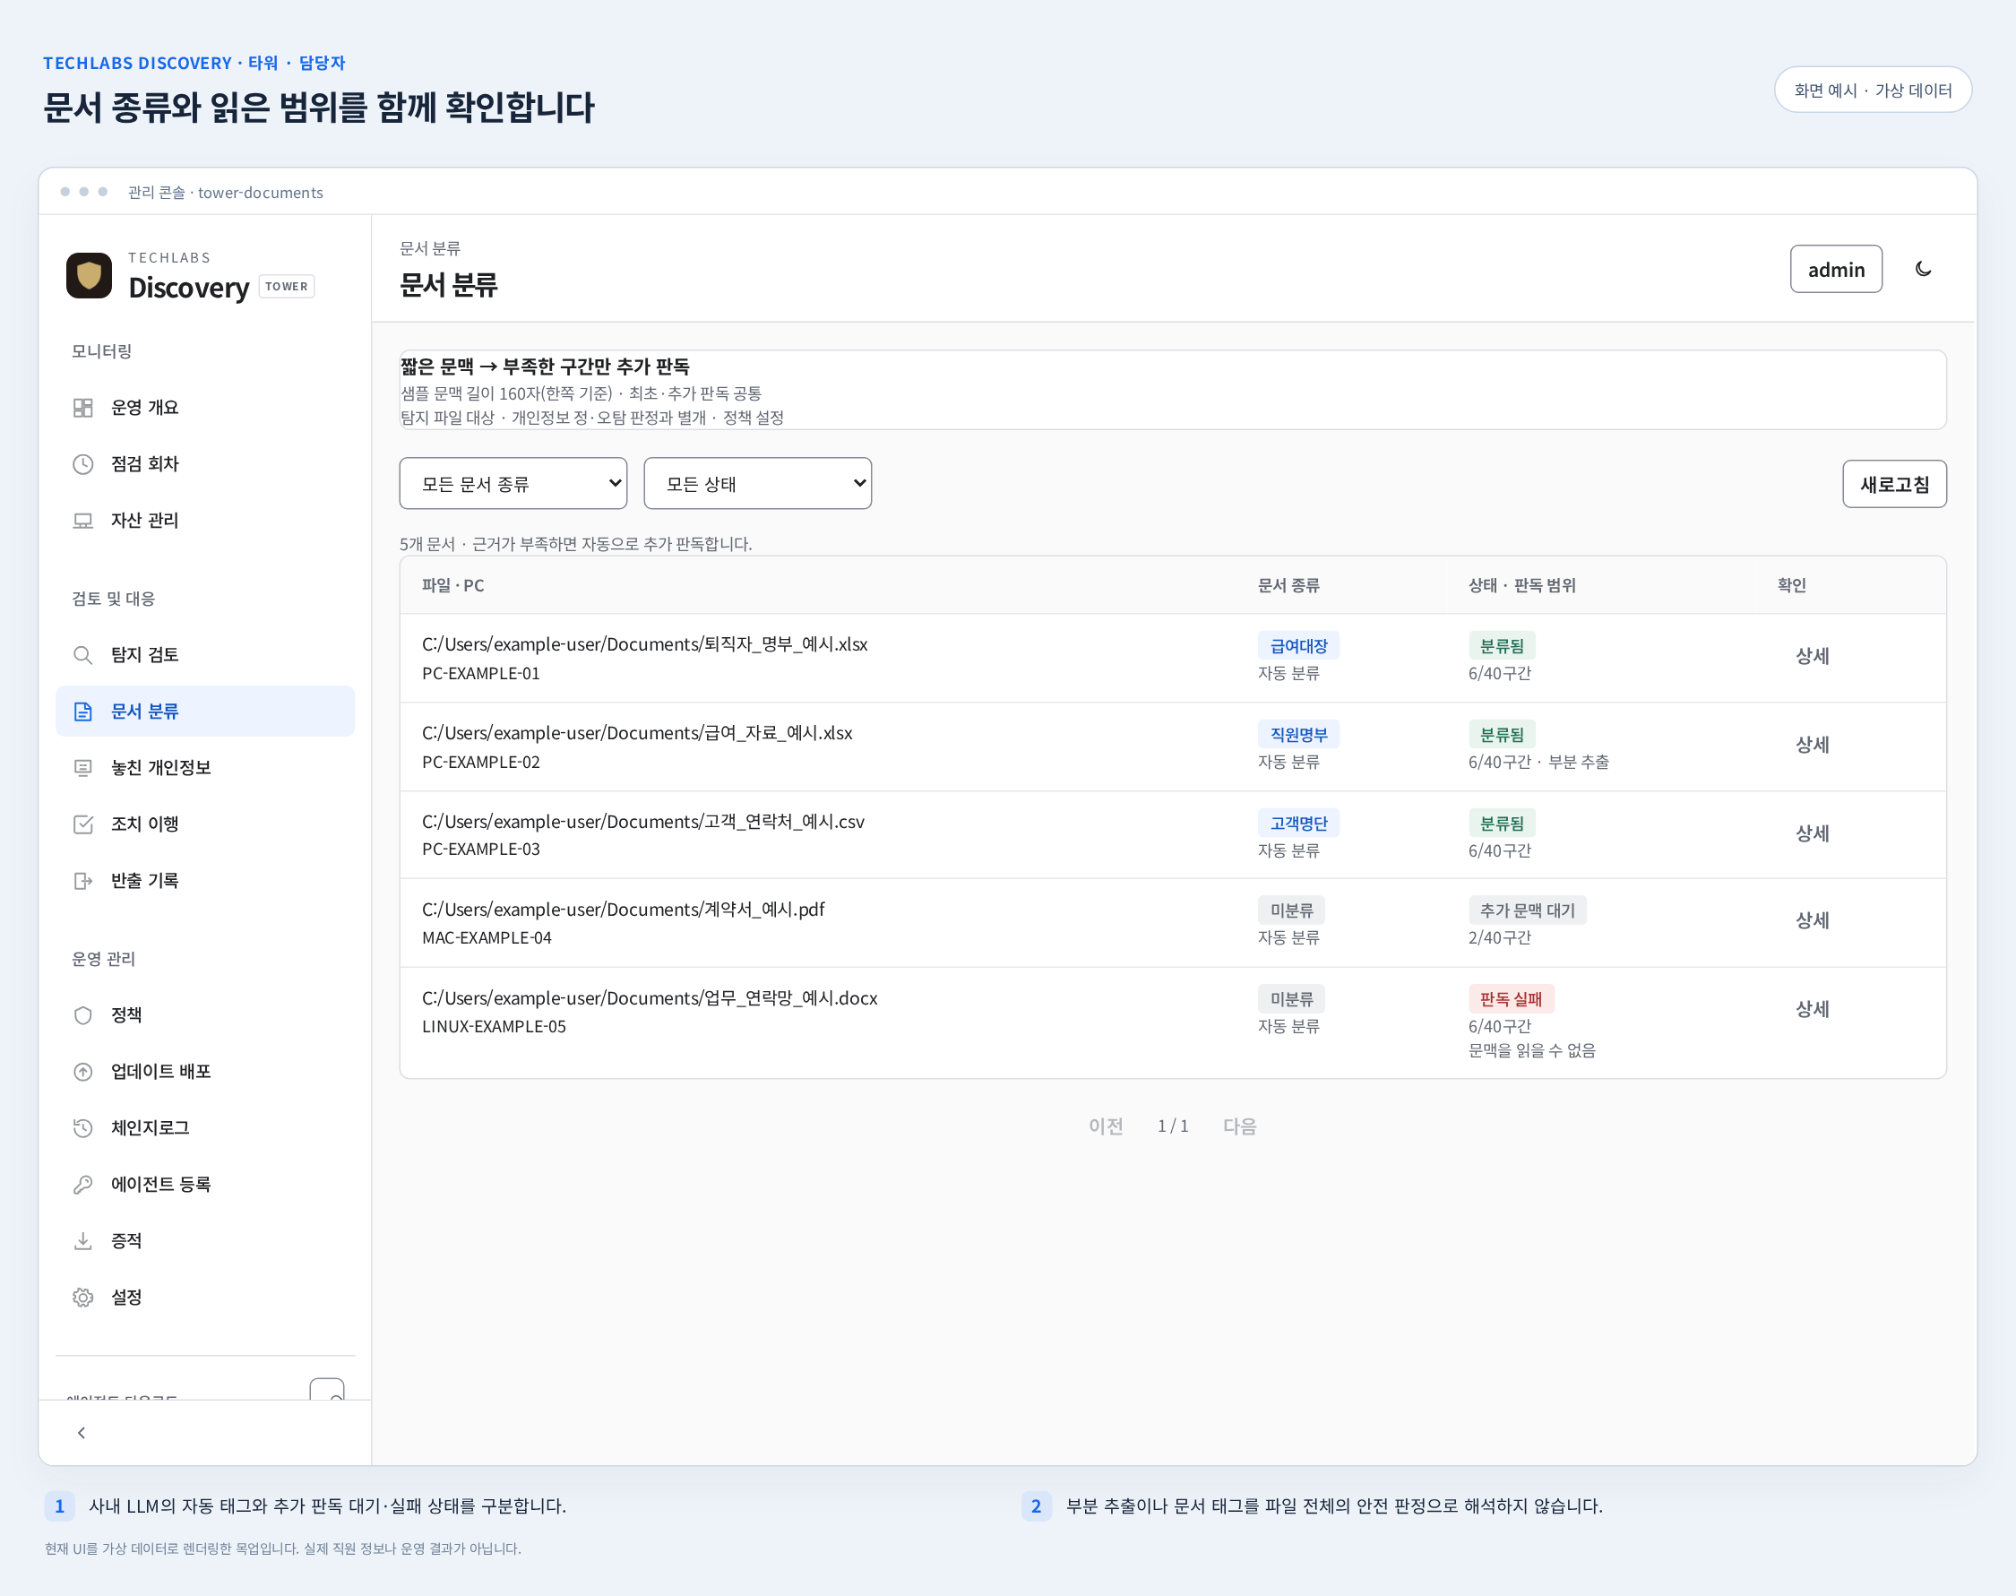Click the 추가 문맥 대기 status badge
The width and height of the screenshot is (2016, 1596).
[1528, 910]
